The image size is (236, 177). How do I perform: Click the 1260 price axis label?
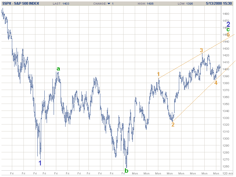pyautogui.click(x=226, y=167)
